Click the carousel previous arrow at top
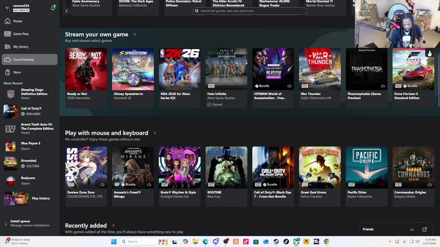Viewport: 440px width, 247px height. coord(67,11)
